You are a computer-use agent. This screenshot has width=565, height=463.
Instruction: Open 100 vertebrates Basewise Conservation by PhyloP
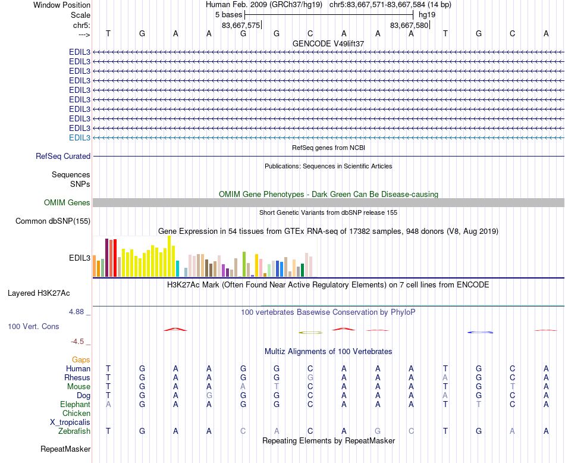pyautogui.click(x=328, y=312)
